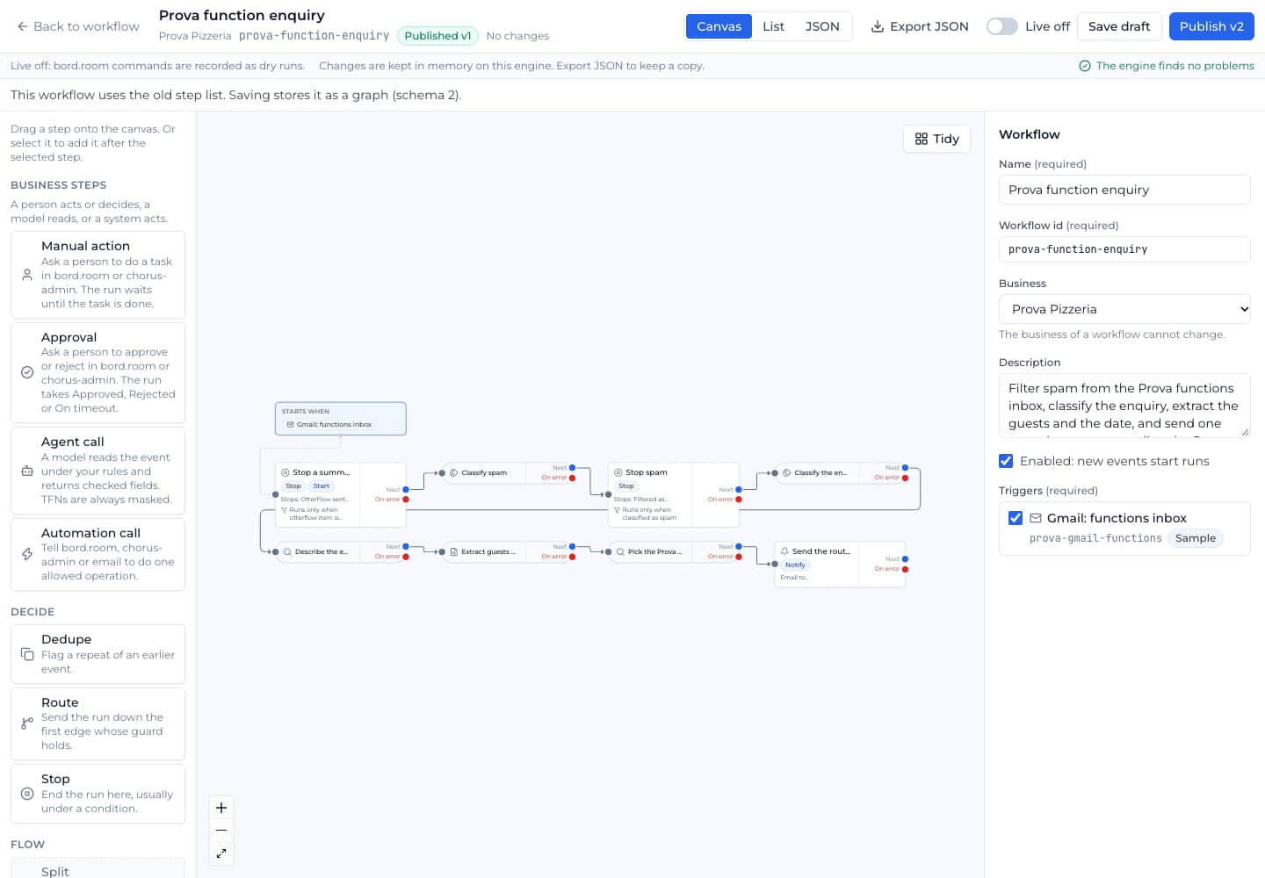Select the Stop a summ... node
The image size is (1265, 878).
tap(340, 494)
